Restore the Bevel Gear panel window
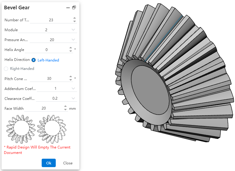The width and height of the screenshot is (235, 171). coord(74,7)
